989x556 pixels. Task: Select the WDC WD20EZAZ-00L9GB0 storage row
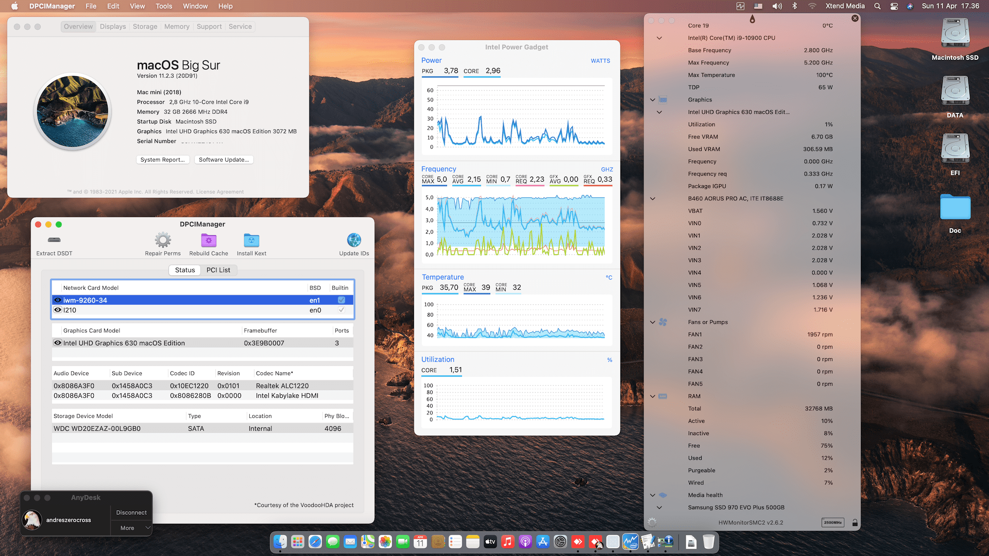click(202, 428)
